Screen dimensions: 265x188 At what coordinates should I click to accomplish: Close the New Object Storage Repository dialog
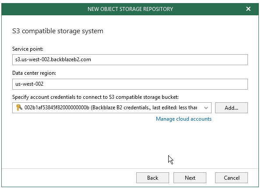click(248, 9)
